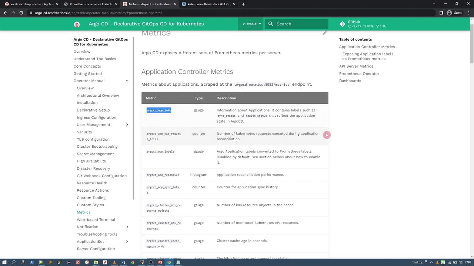Open the Windows Start menu
Image resolution: width=474 pixels, height=266 pixels.
coord(4,262)
